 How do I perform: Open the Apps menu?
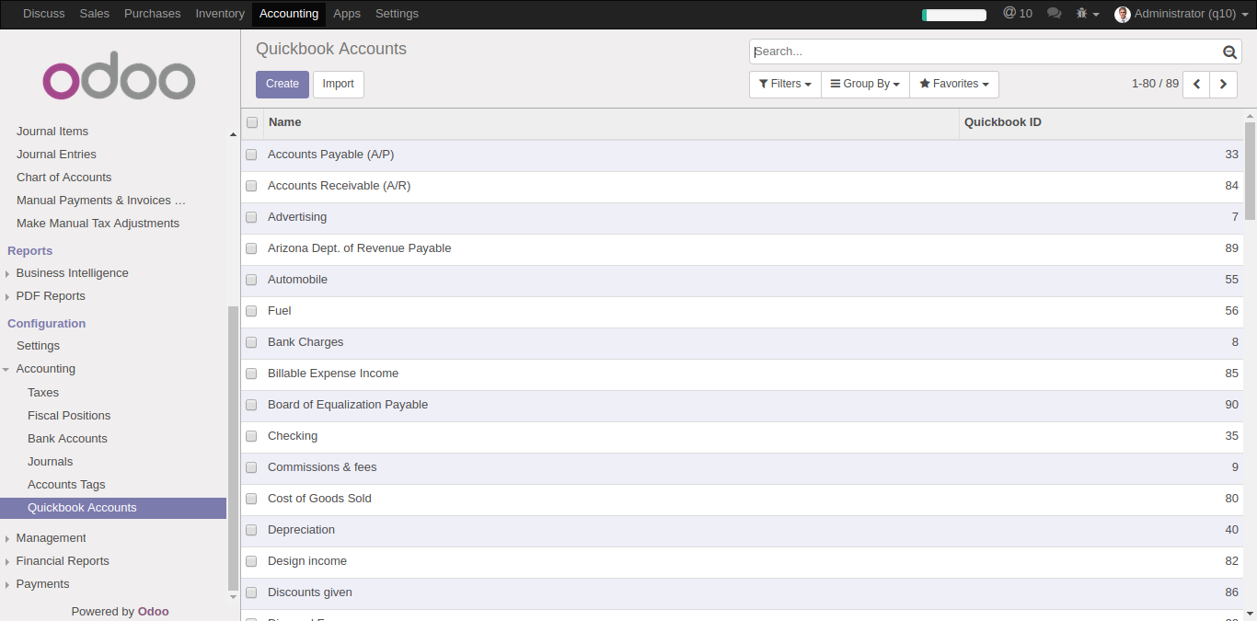[x=347, y=14]
